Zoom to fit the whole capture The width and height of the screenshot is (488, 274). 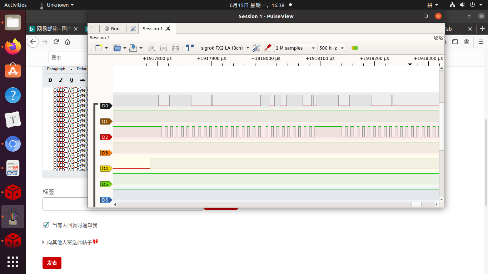point(175,48)
